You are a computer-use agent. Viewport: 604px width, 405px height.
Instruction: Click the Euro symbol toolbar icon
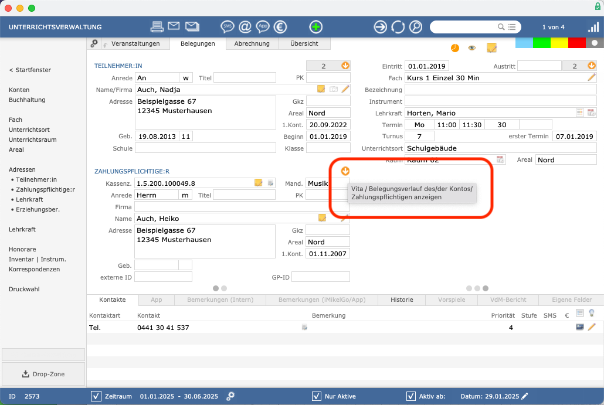point(280,26)
